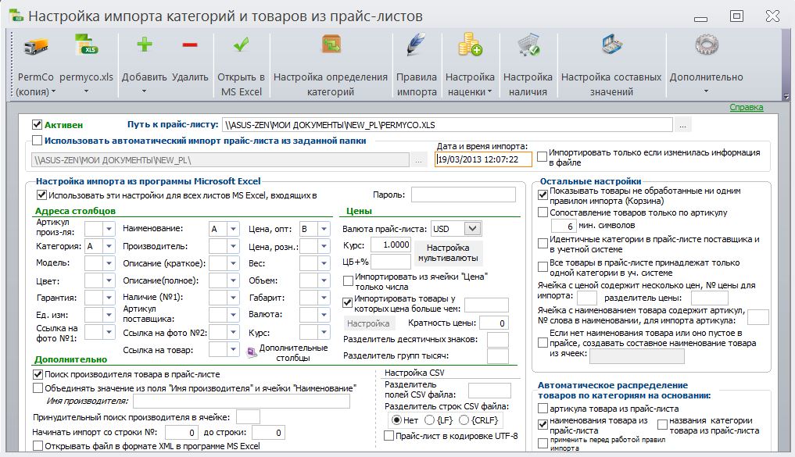Viewport: 795px width, 457px height.
Task: Open Правила импорта feather icon
Action: click(x=416, y=44)
